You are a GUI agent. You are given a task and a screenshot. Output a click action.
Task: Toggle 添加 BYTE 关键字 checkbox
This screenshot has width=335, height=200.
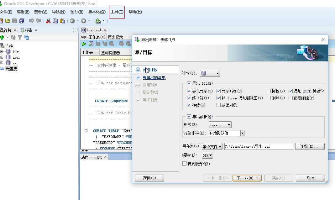pos(291,91)
